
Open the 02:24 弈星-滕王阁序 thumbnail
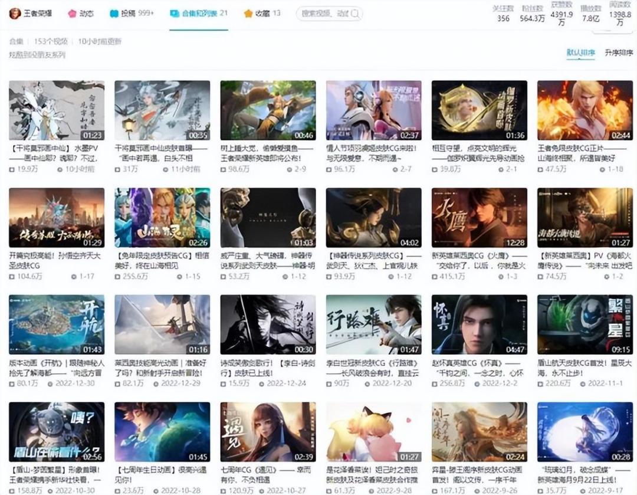coord(479,432)
